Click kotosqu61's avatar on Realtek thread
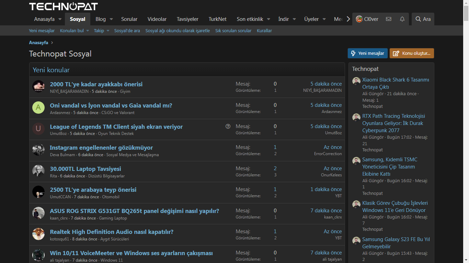 [x=38, y=234]
